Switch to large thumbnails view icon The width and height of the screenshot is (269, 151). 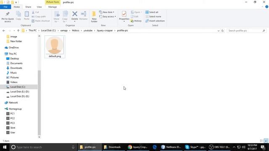[266, 141]
